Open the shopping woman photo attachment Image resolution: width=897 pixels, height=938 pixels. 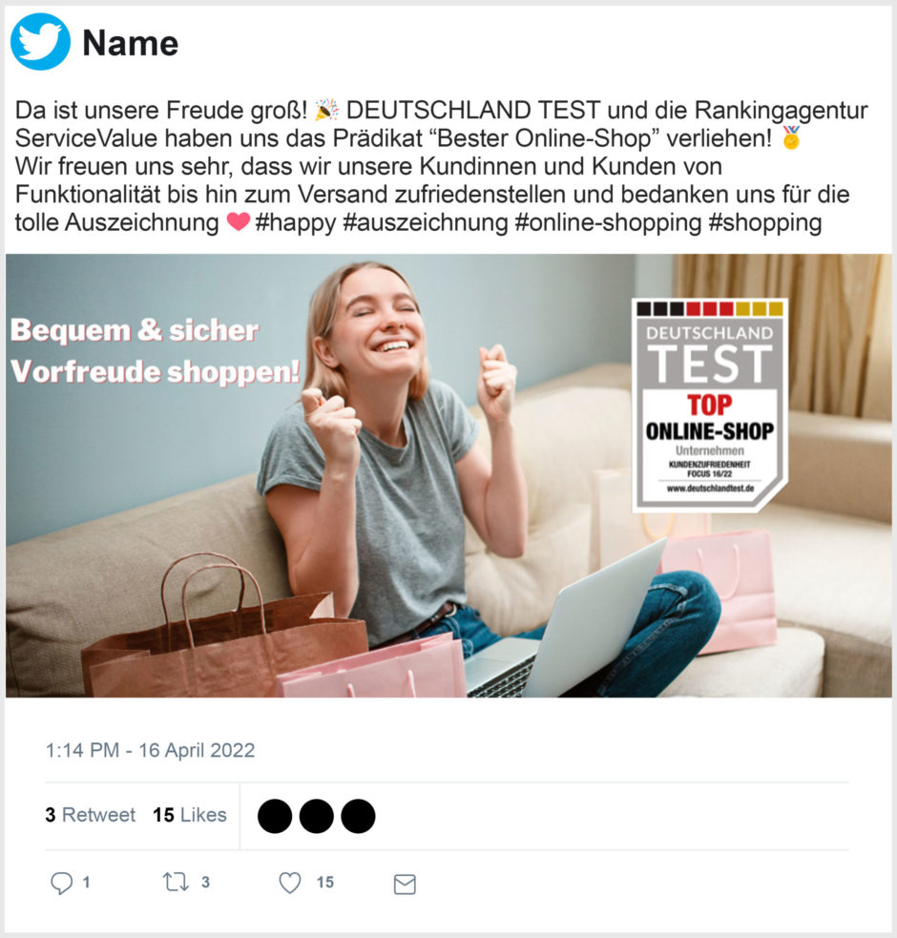(x=448, y=475)
